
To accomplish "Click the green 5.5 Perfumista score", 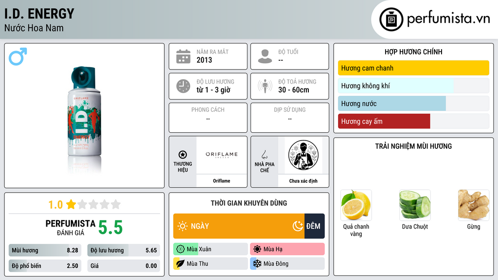I will [110, 227].
